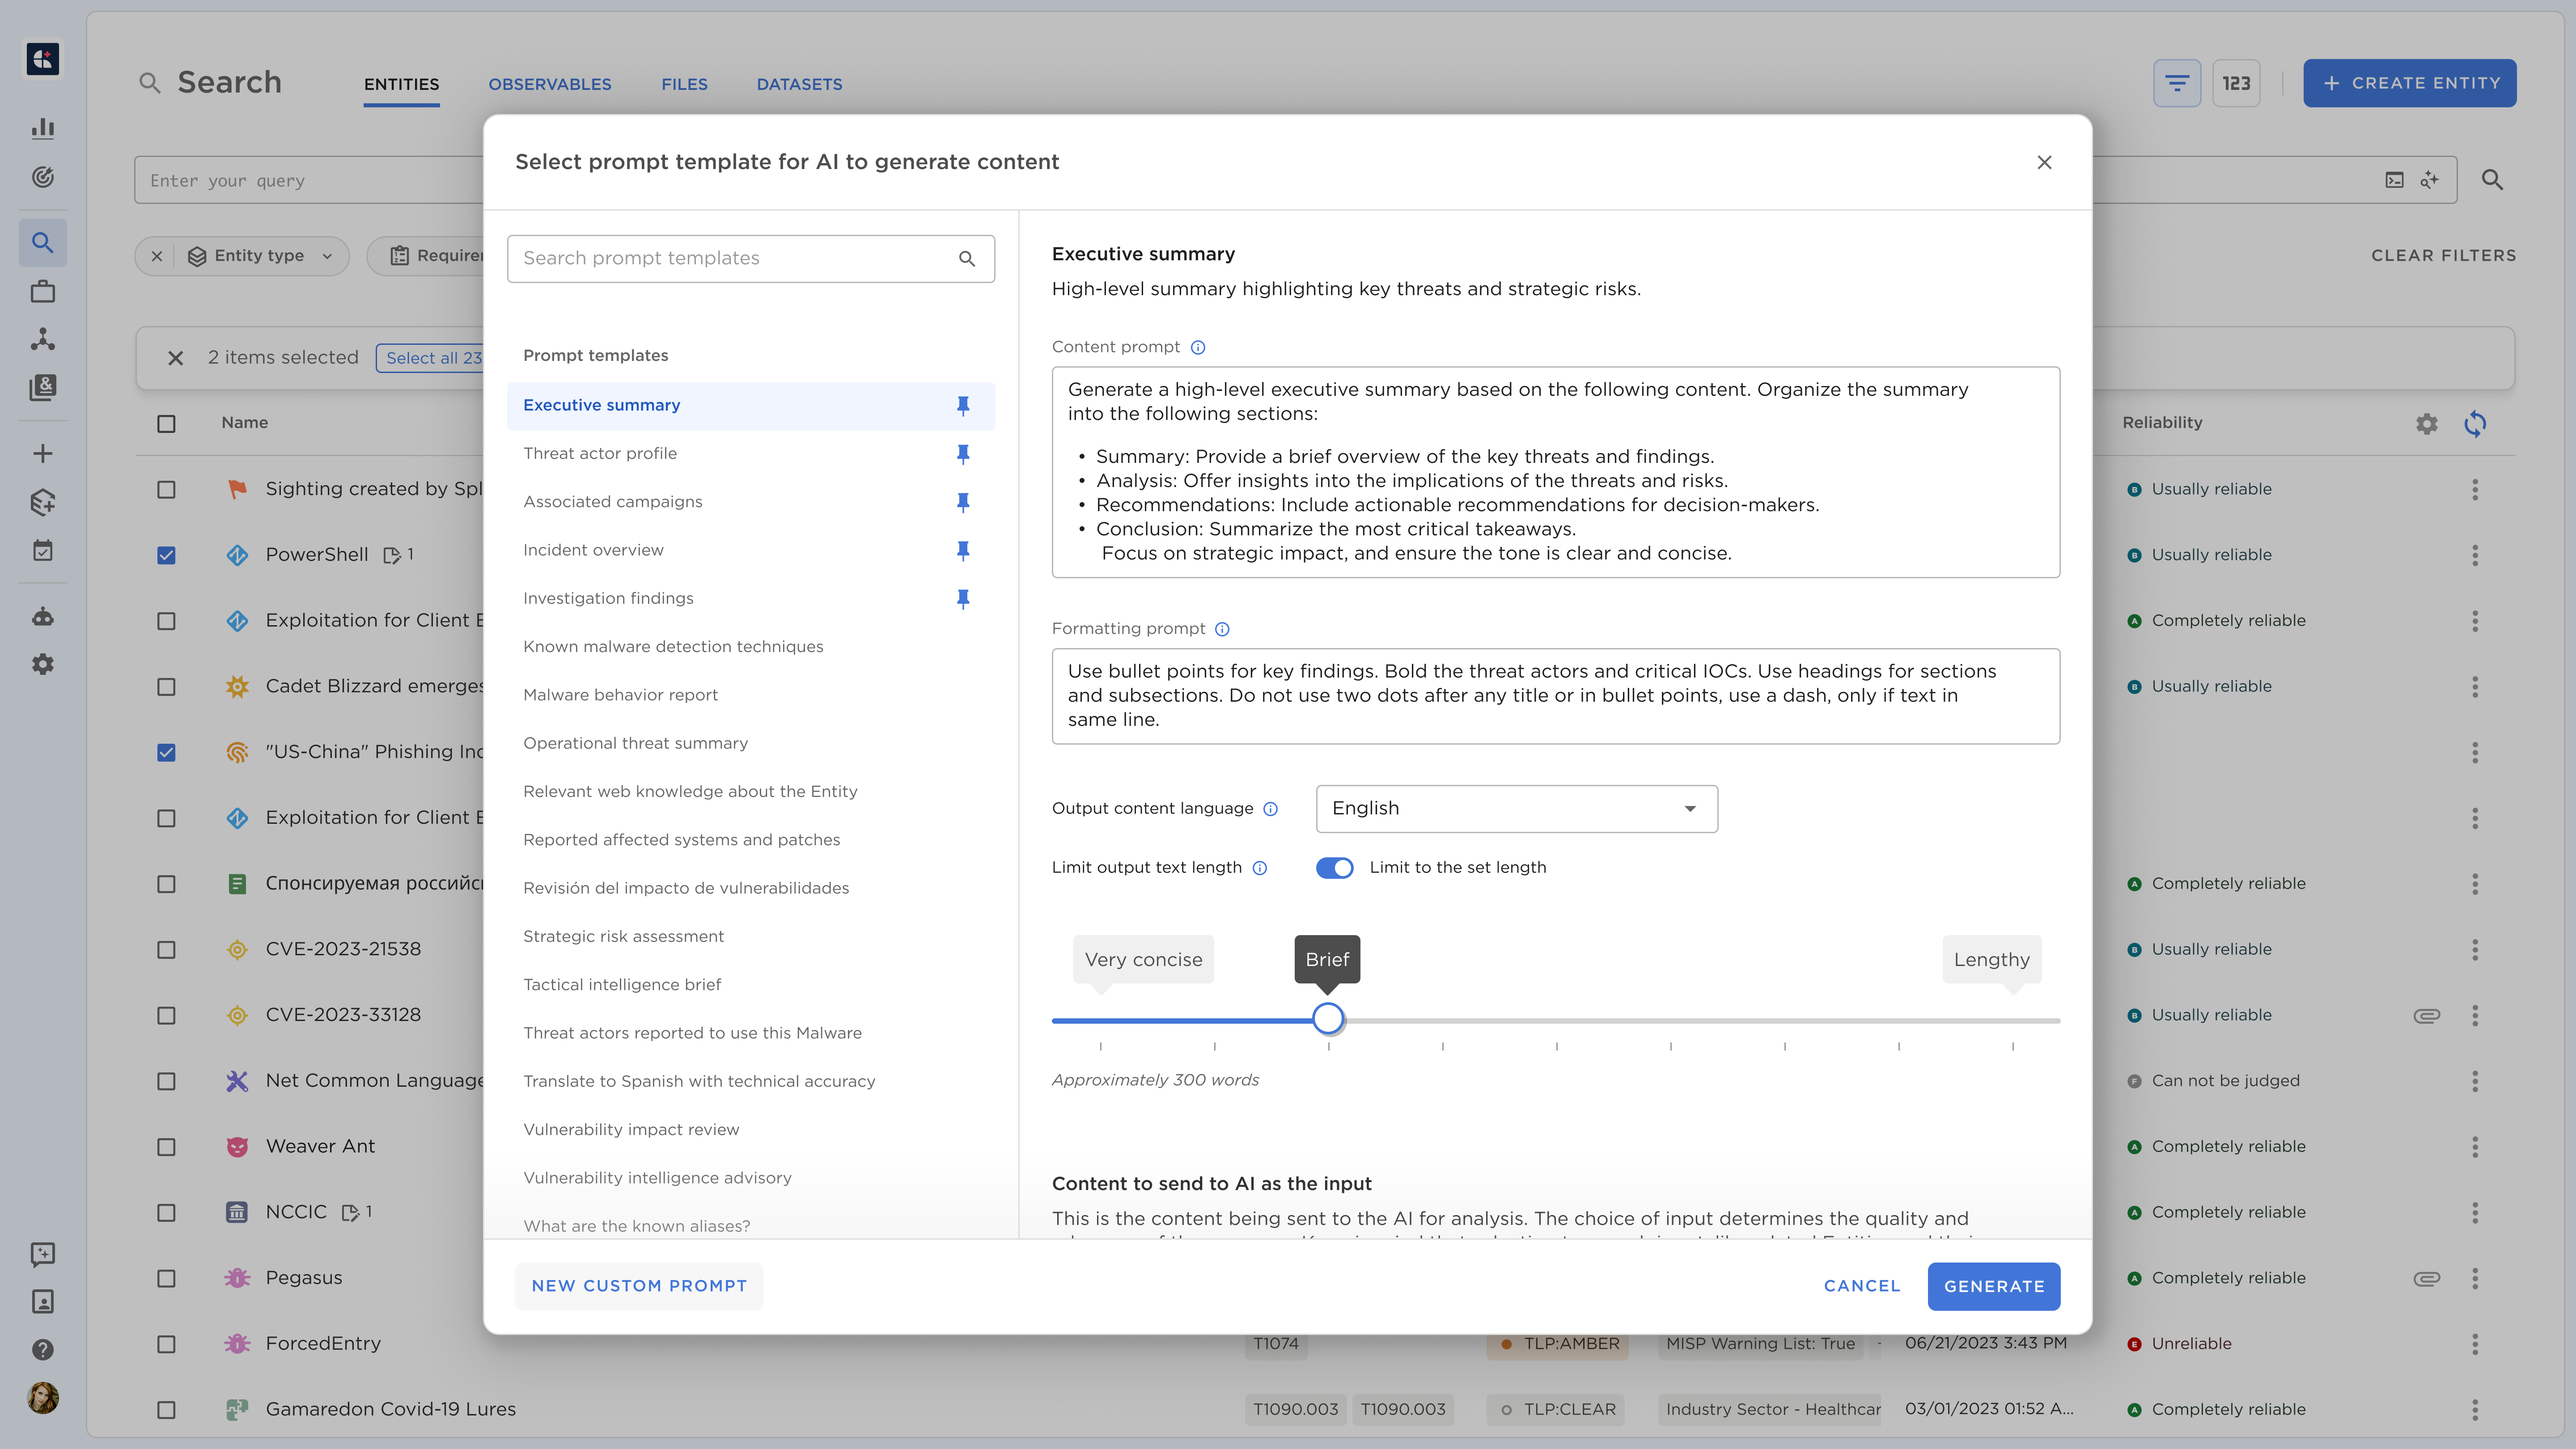Select the Malware behavior report template
The width and height of the screenshot is (2576, 1449).
pyautogui.click(x=620, y=695)
